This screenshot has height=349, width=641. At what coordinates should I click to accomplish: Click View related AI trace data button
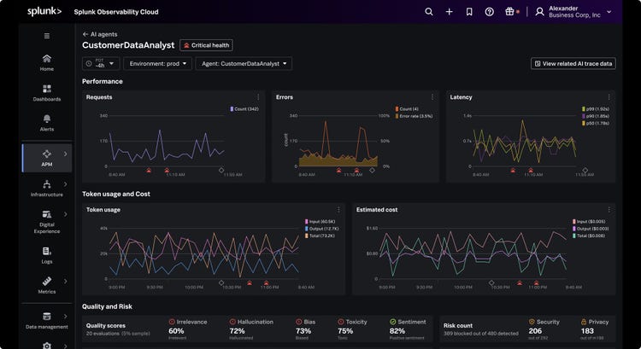[x=573, y=64]
